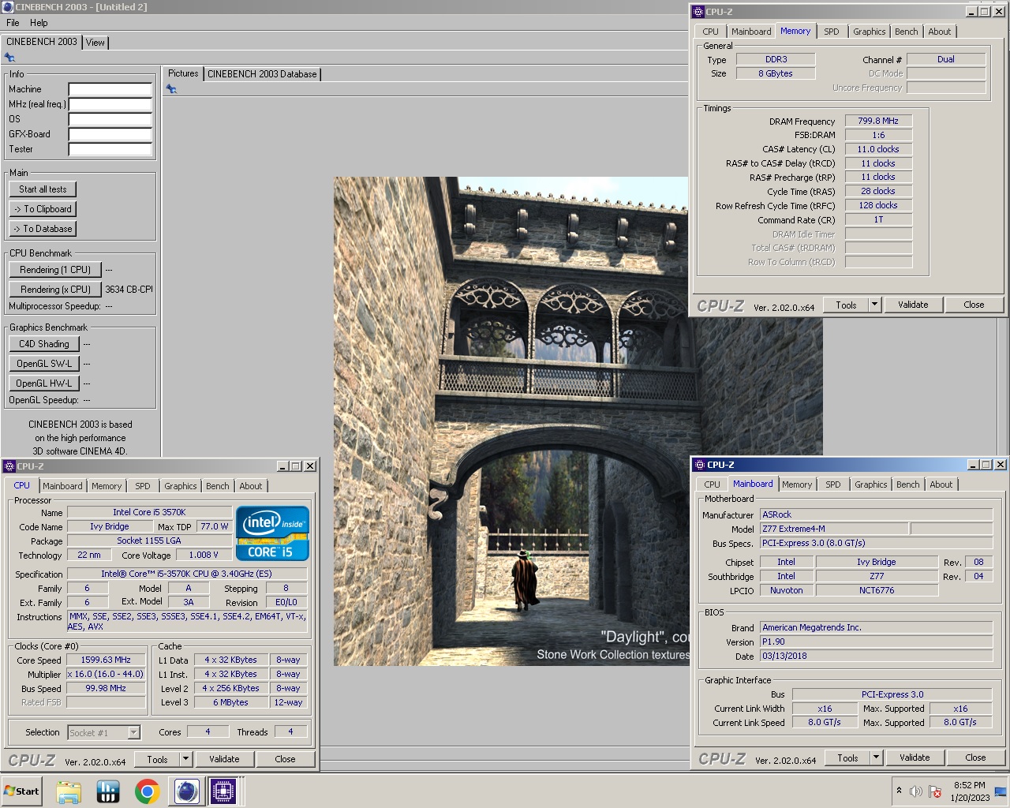1010x808 pixels.
Task: Click Validate in CPU-Z CPU window
Action: pyautogui.click(x=224, y=759)
